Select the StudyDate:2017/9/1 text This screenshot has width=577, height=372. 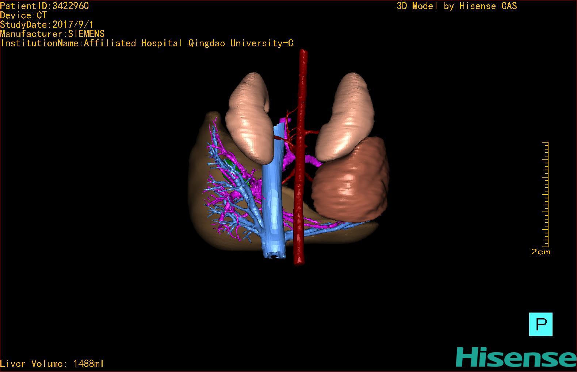pyautogui.click(x=47, y=25)
